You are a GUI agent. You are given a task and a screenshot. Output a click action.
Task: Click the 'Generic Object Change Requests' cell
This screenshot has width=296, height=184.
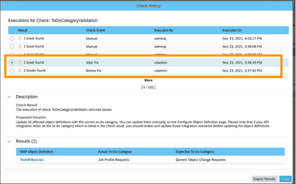201,160
